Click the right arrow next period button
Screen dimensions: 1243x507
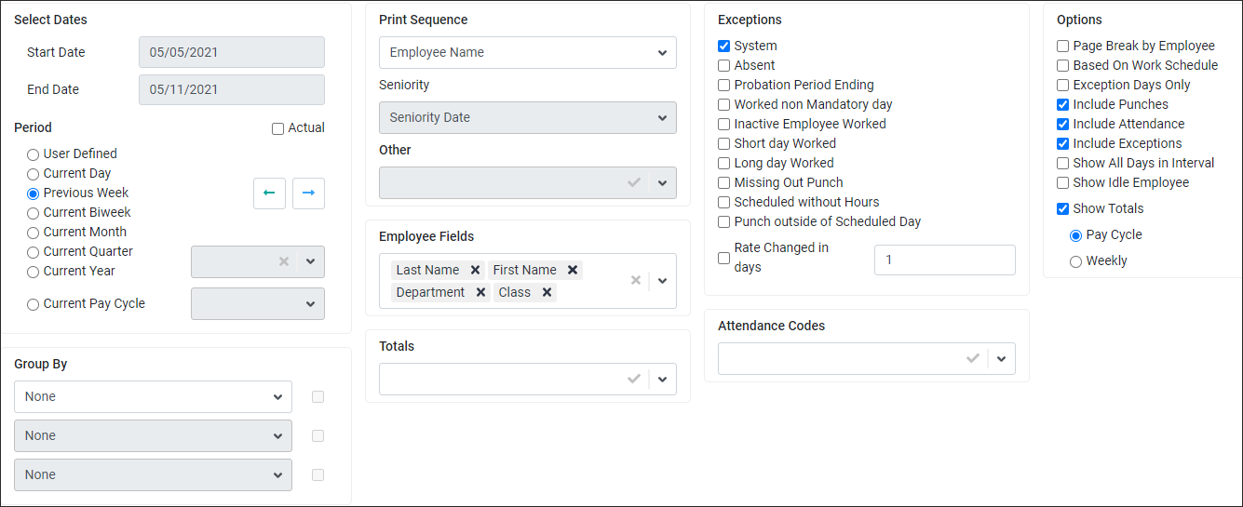pos(308,193)
